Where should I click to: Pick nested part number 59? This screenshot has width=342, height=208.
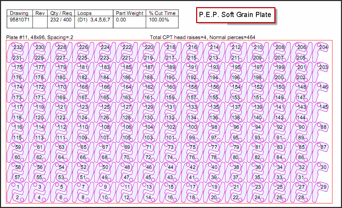[x=18, y=147]
